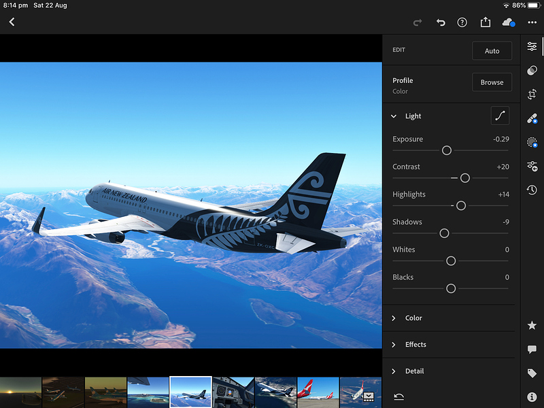Image resolution: width=544 pixels, height=408 pixels.
Task: Select the Qantas plane thumbnail in filmstrip
Action: tap(318, 392)
